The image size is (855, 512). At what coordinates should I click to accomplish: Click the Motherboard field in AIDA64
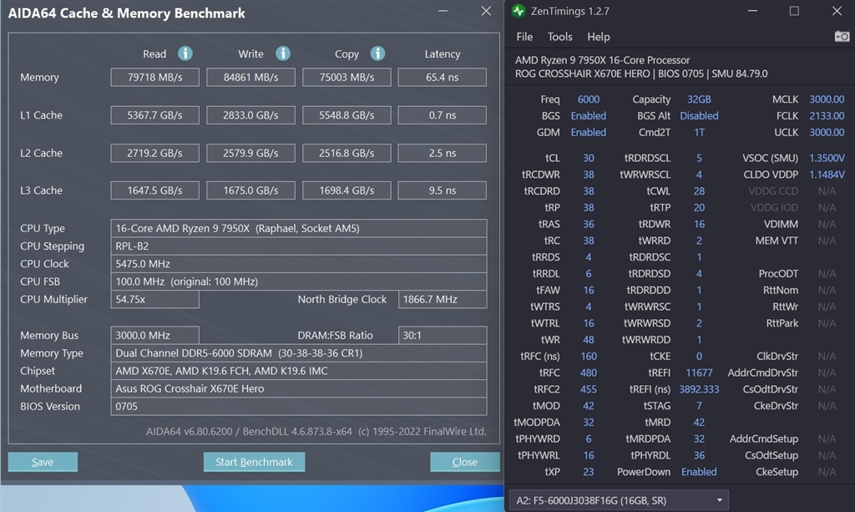[299, 388]
